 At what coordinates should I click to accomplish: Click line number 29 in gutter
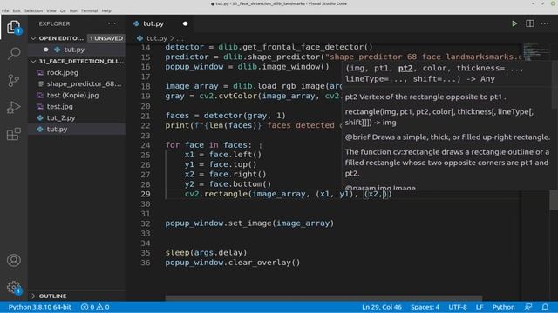146,194
